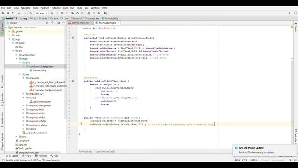Expand the .gradle folder
The height and width of the screenshot is (168, 298).
9,31
